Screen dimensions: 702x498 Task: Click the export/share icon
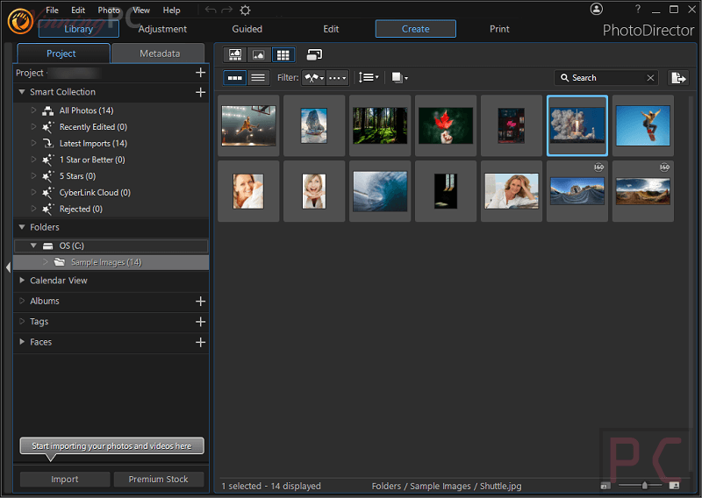(678, 78)
